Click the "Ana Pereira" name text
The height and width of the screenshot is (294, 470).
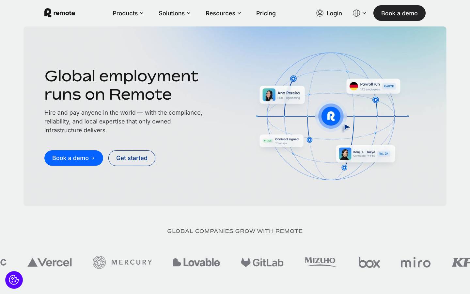click(289, 93)
